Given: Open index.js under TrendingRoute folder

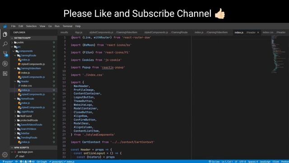Looking at the screenshot, I should pyautogui.click(x=33, y=142).
